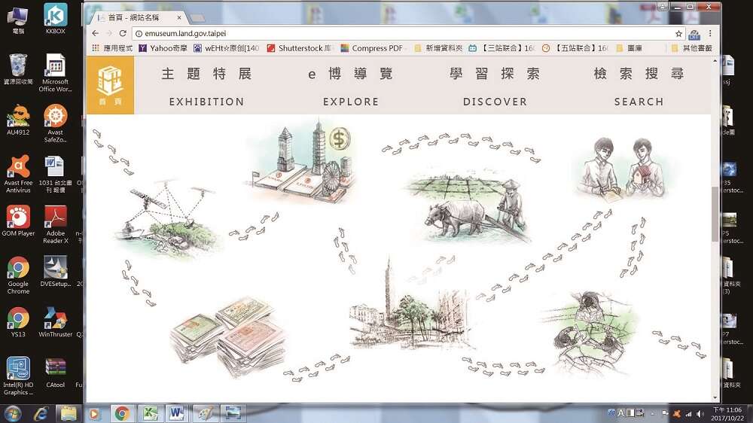The image size is (753, 423).
Task: Open the wEHt☆原創 bookmark
Action: tap(226, 48)
